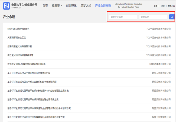Click the 注册 register link

[163, 6]
